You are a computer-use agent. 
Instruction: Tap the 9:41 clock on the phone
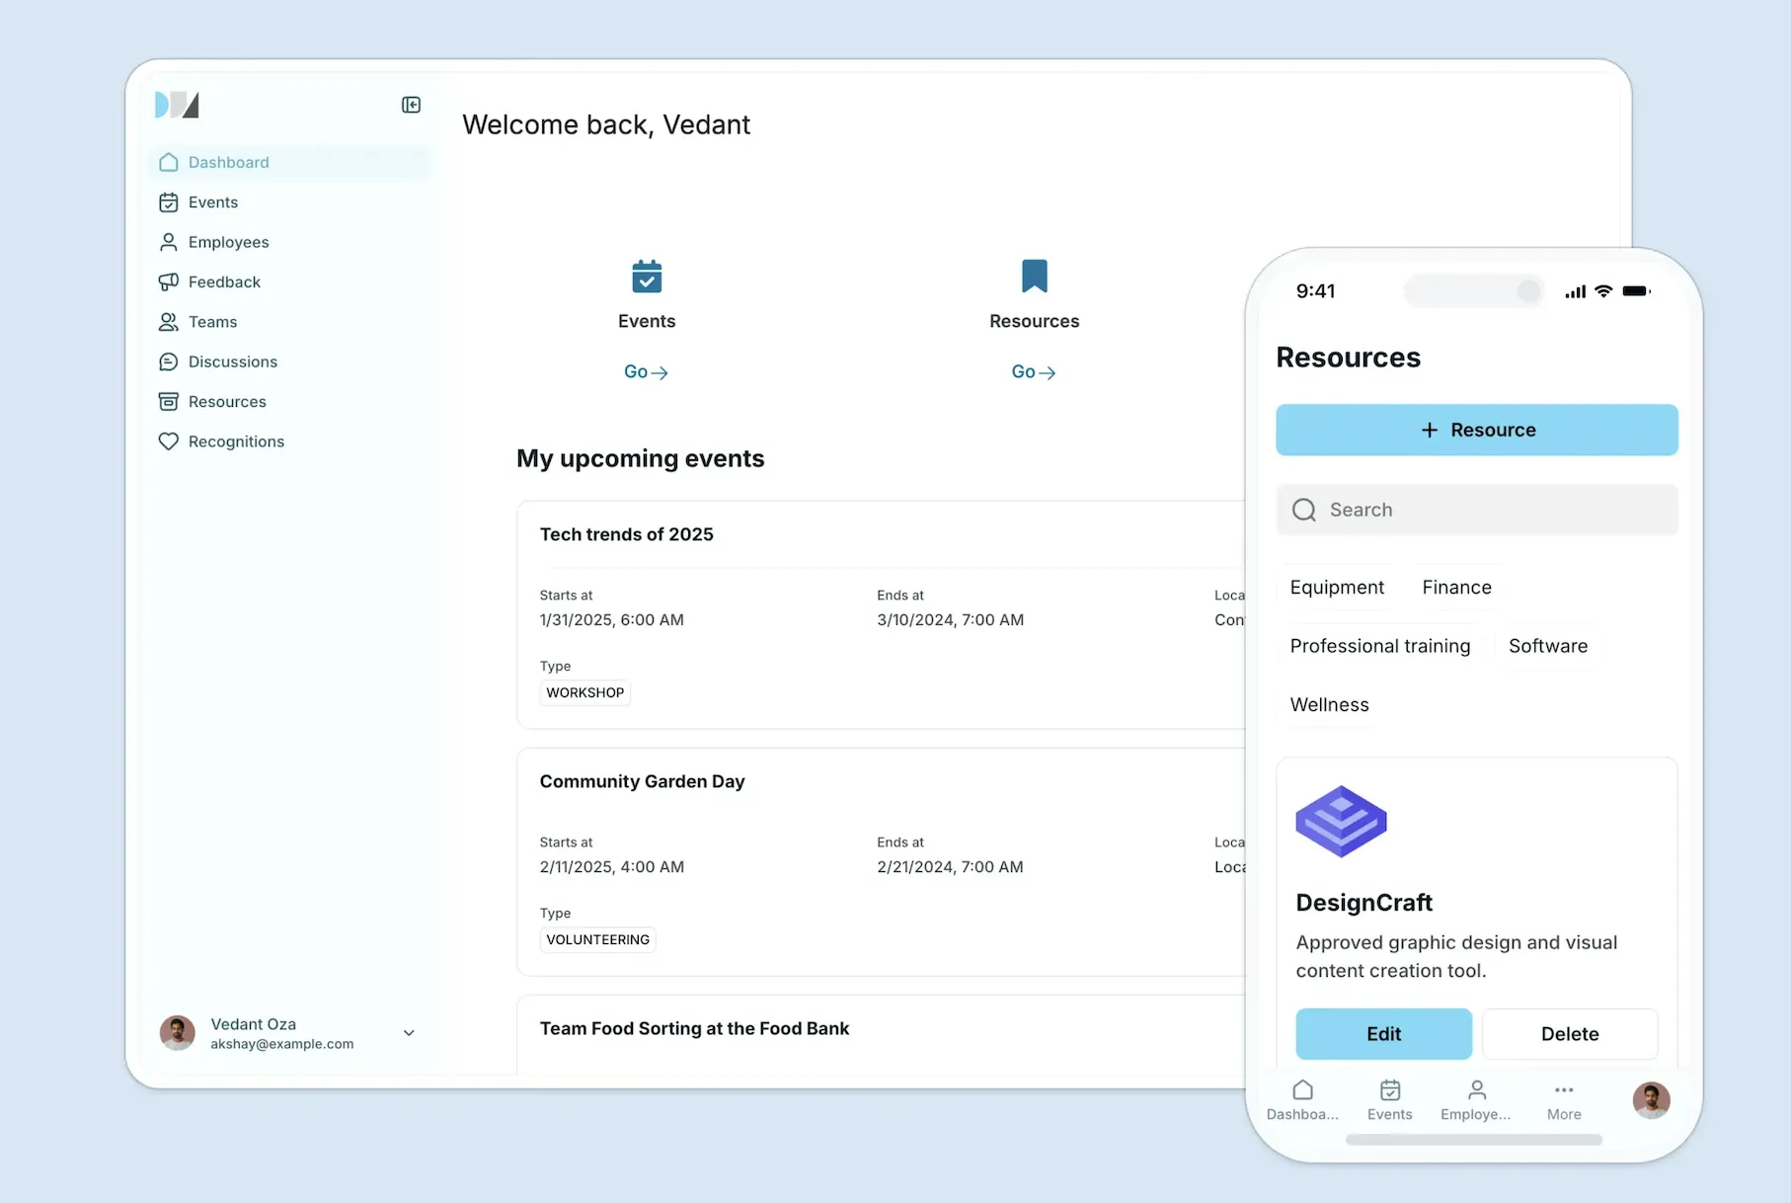(1315, 291)
